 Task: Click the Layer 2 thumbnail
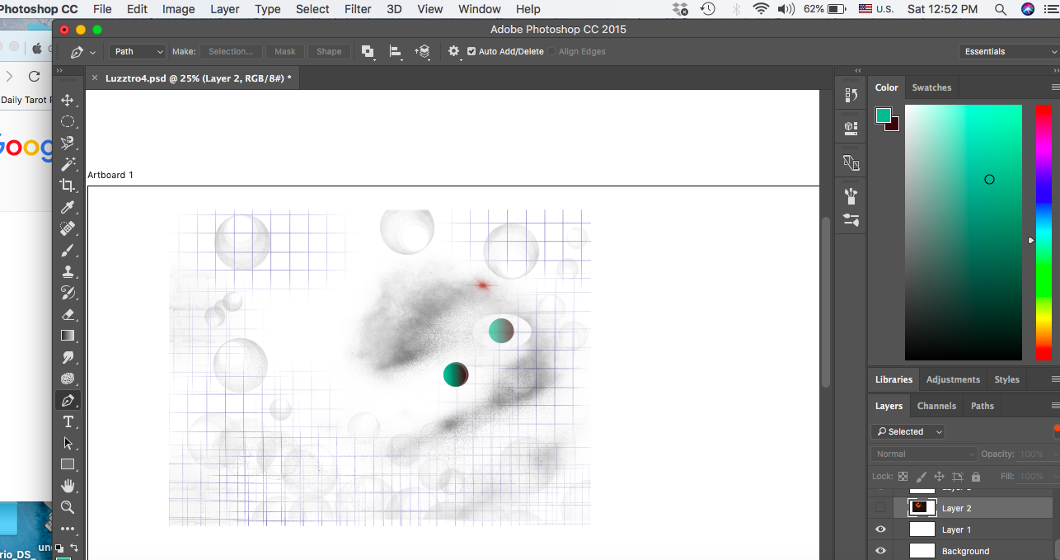point(921,507)
